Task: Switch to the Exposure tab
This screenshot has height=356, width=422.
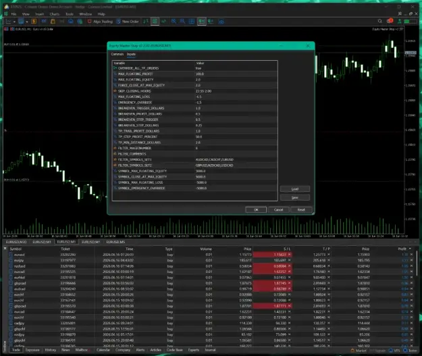Action: point(32,350)
